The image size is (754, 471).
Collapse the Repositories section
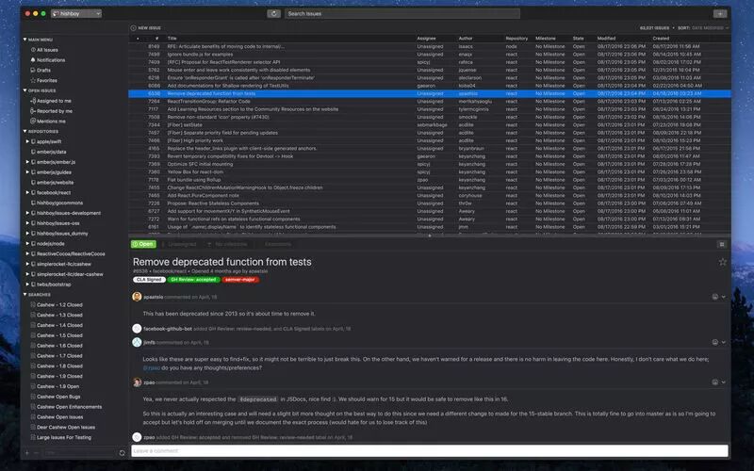click(x=25, y=131)
